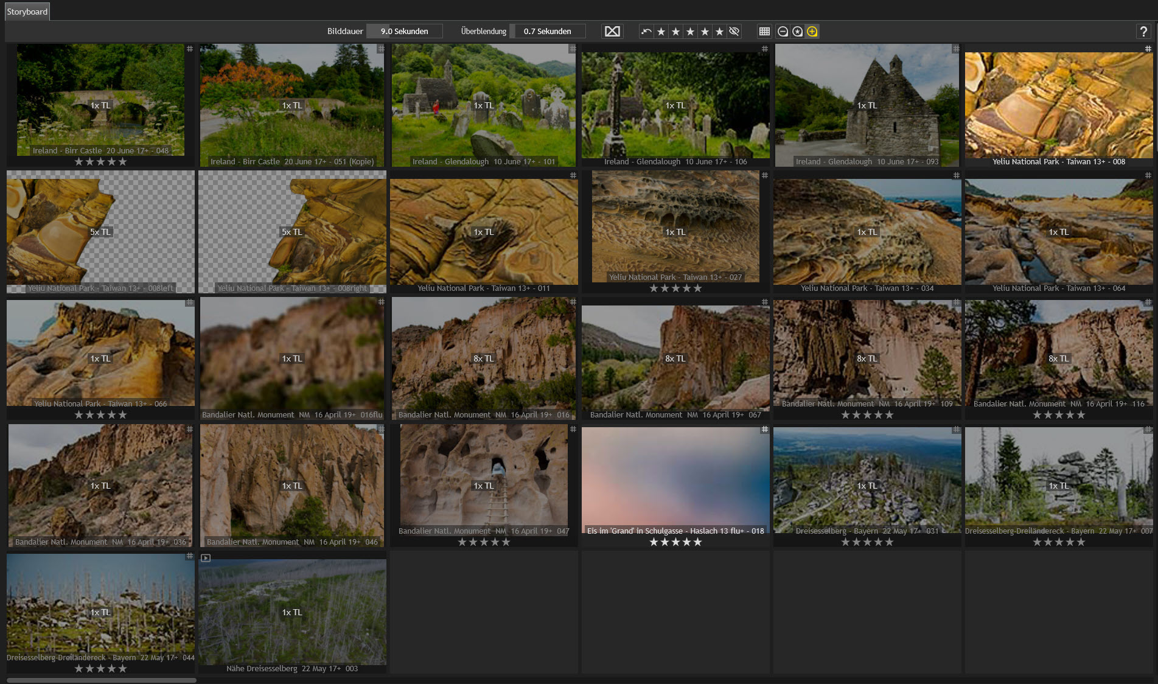1158x684 pixels.
Task: Filter by four stars in the toolbar
Action: [x=705, y=31]
